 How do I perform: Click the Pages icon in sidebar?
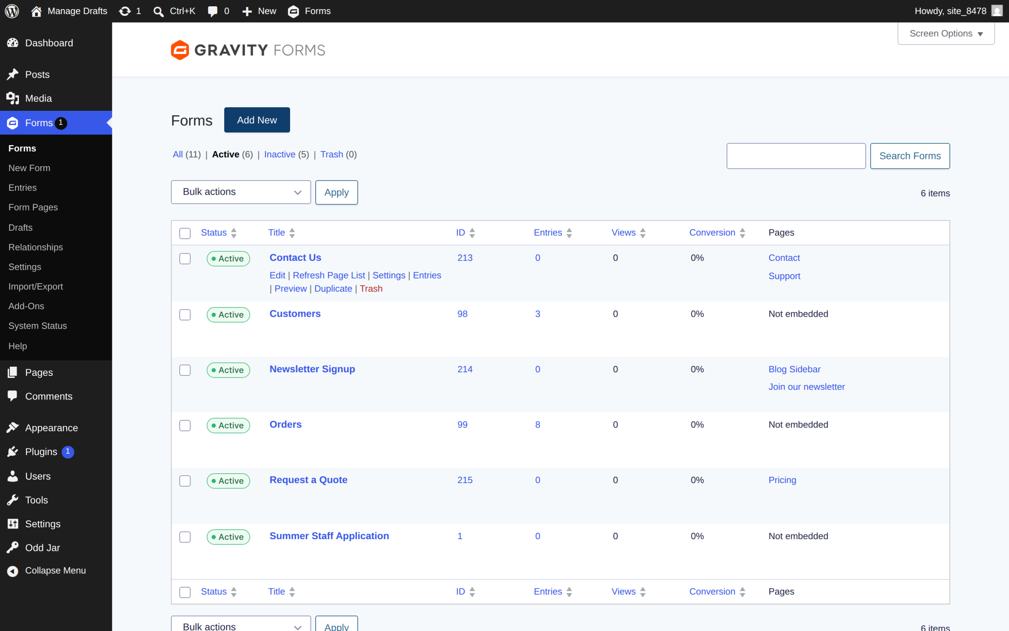pos(13,372)
